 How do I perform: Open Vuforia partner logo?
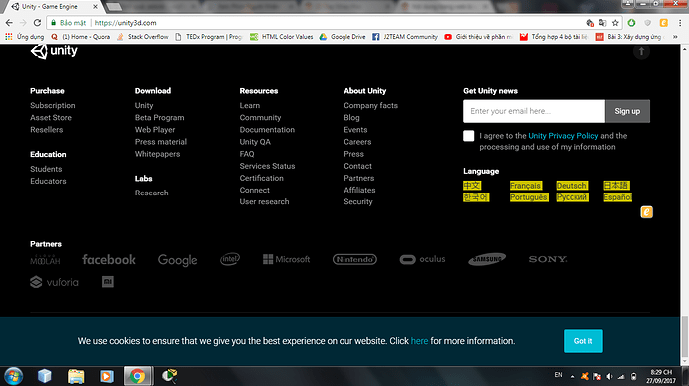(x=54, y=282)
